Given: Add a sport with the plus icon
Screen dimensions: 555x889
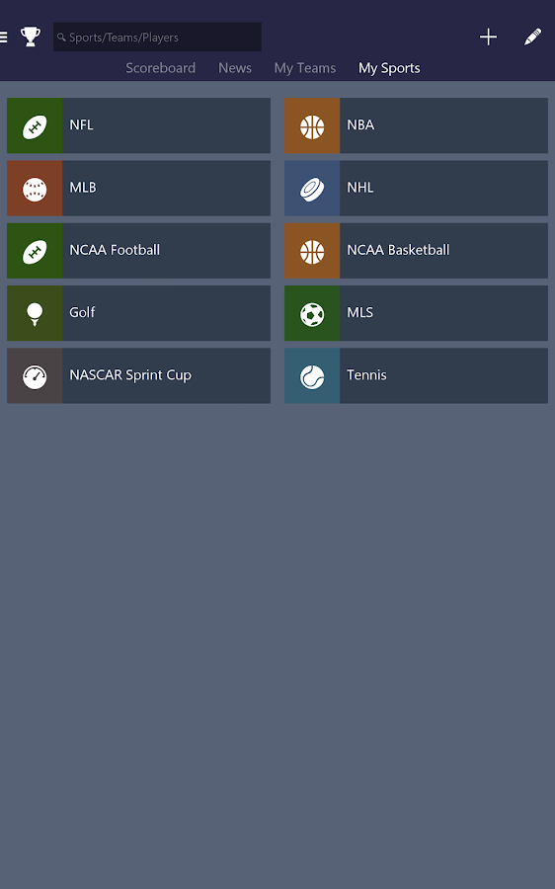Looking at the screenshot, I should coord(488,38).
